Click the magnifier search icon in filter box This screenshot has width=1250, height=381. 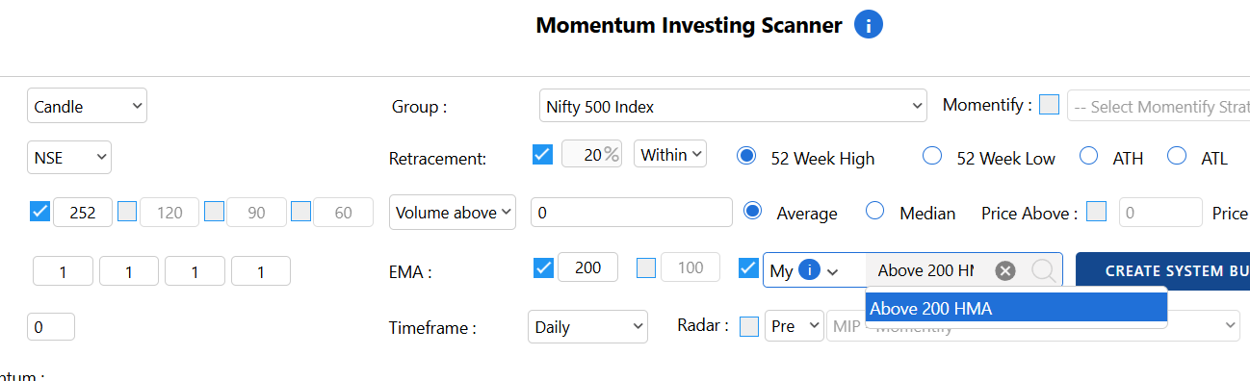click(x=1043, y=270)
